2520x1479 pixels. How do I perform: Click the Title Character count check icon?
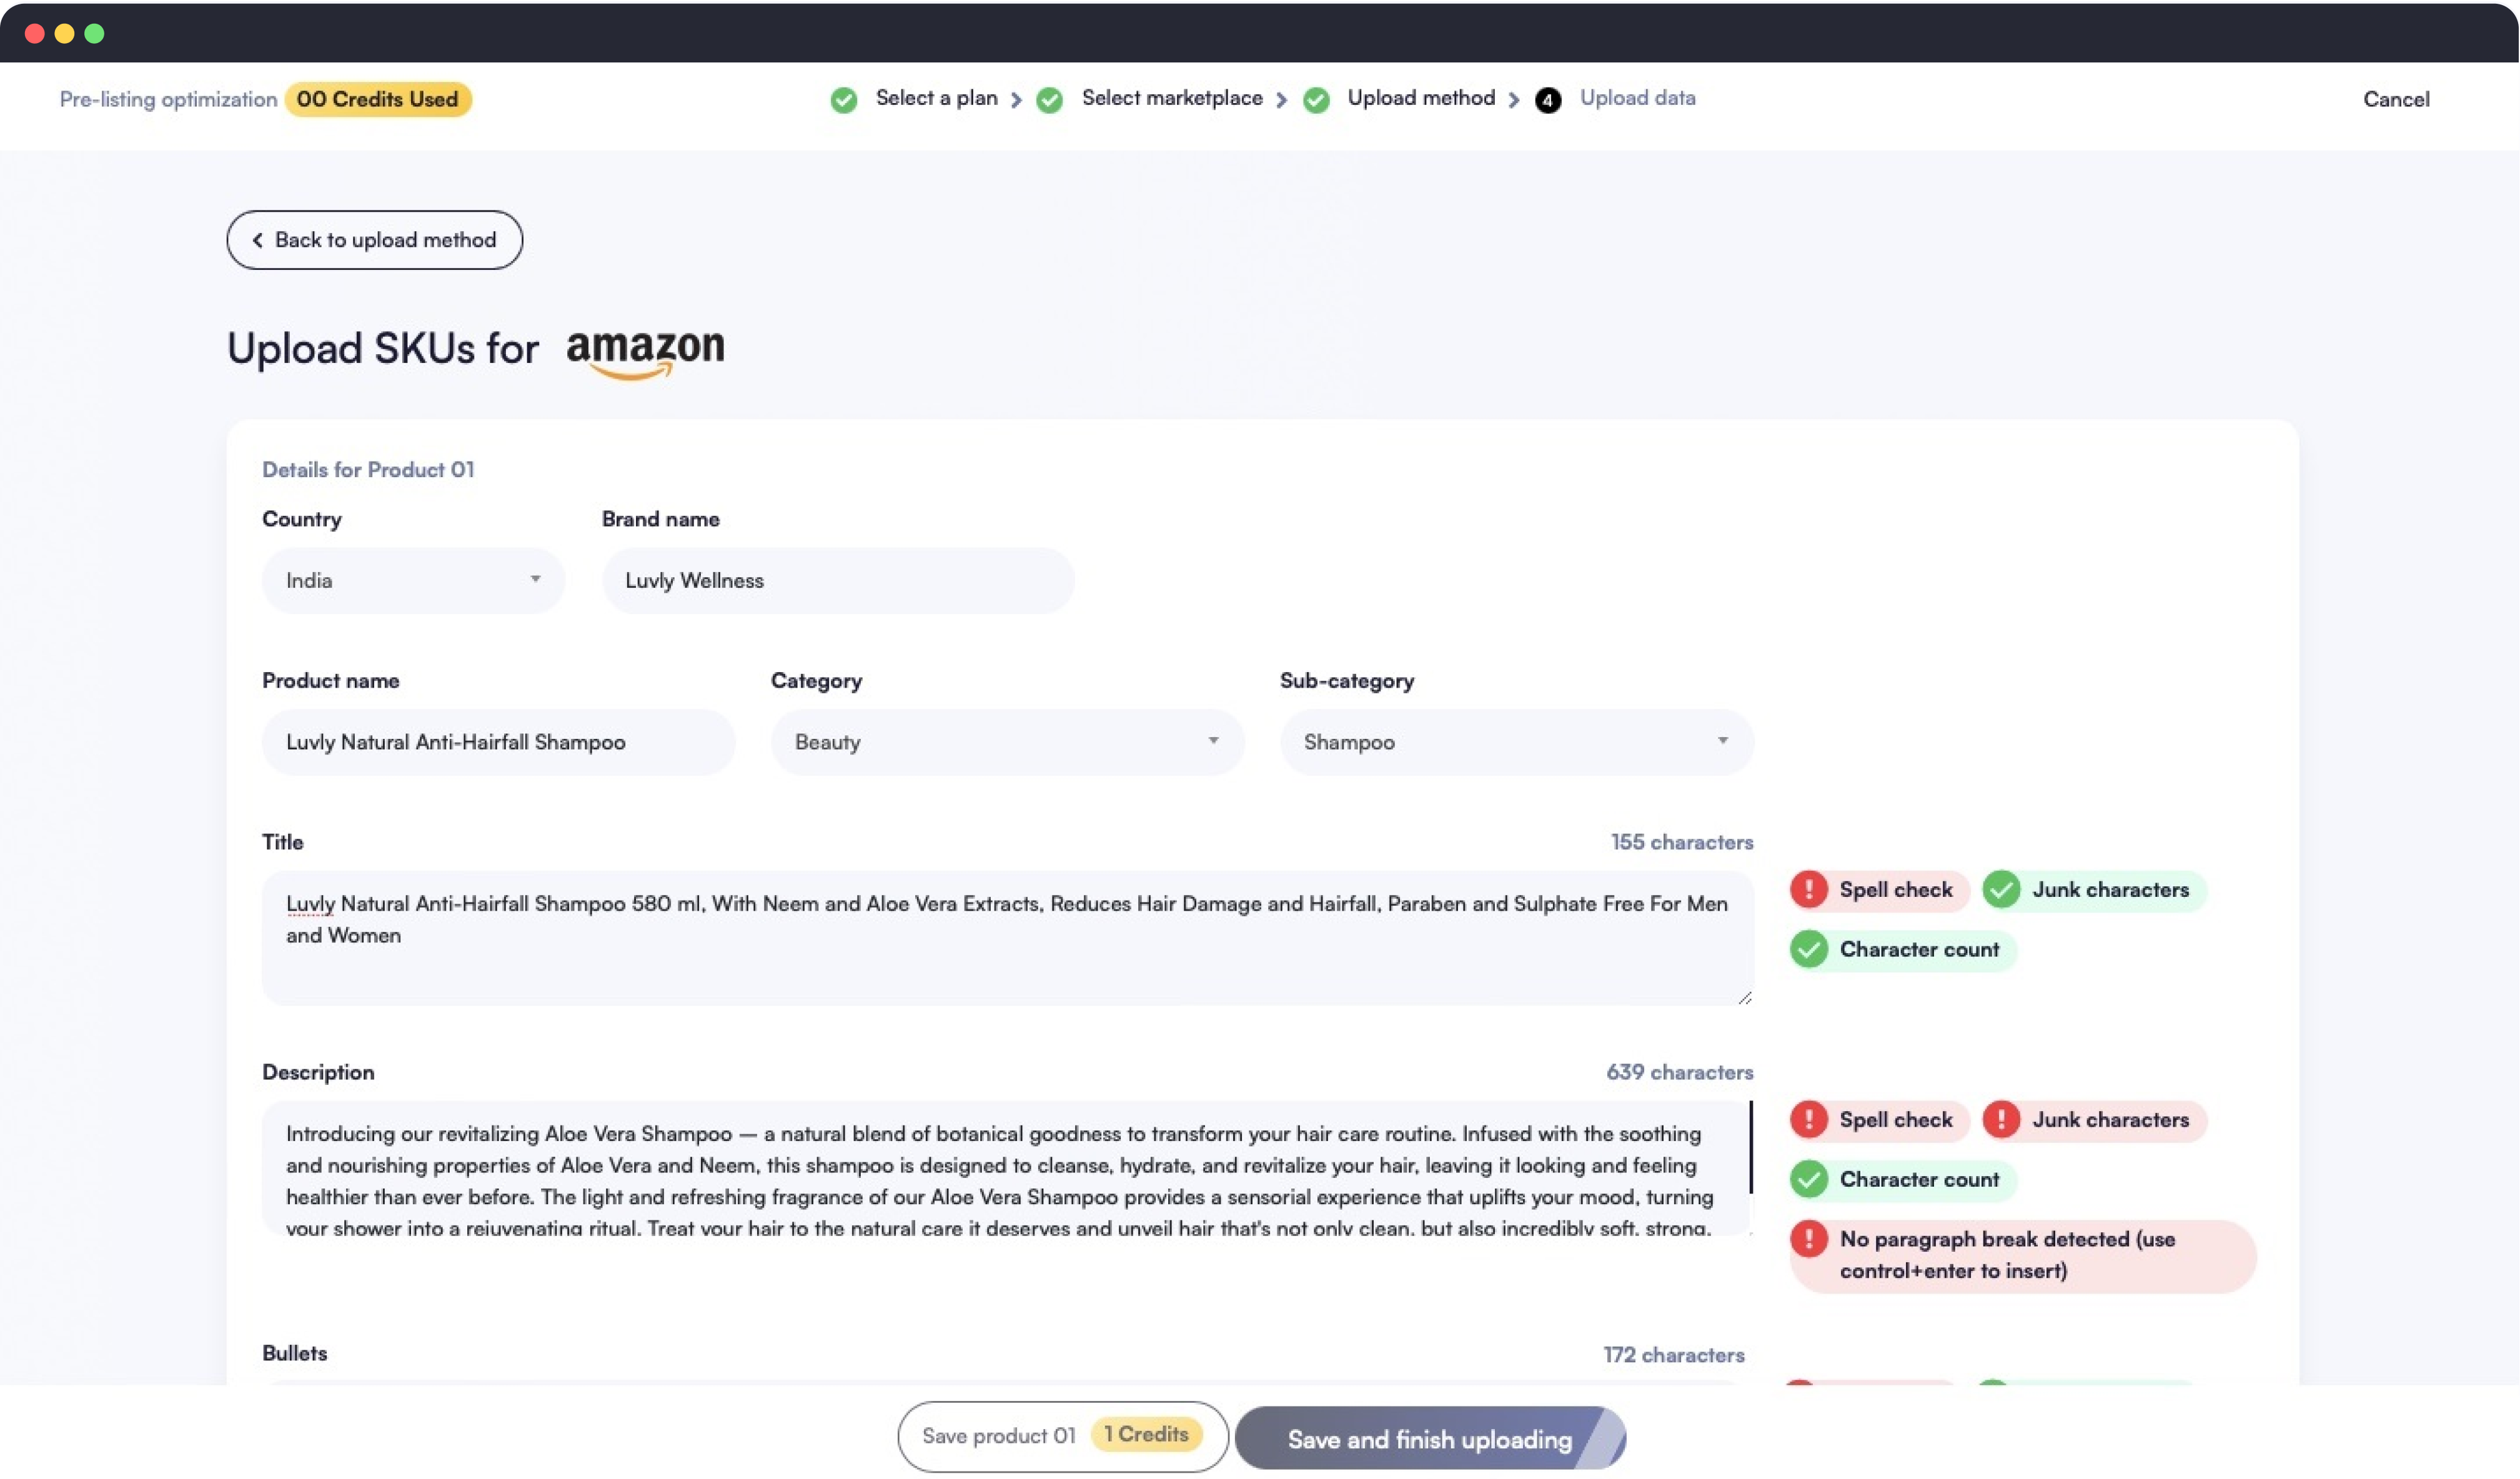click(x=1809, y=949)
